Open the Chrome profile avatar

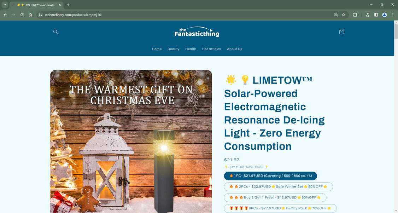click(x=384, y=15)
